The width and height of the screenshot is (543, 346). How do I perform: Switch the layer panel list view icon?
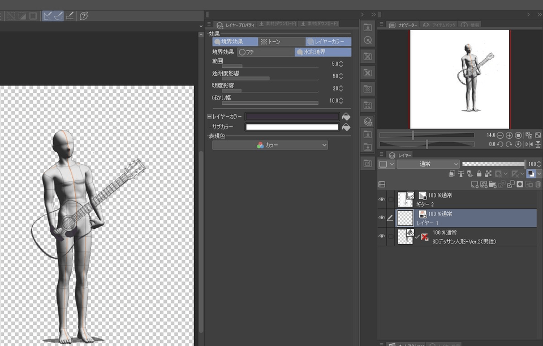(x=382, y=185)
